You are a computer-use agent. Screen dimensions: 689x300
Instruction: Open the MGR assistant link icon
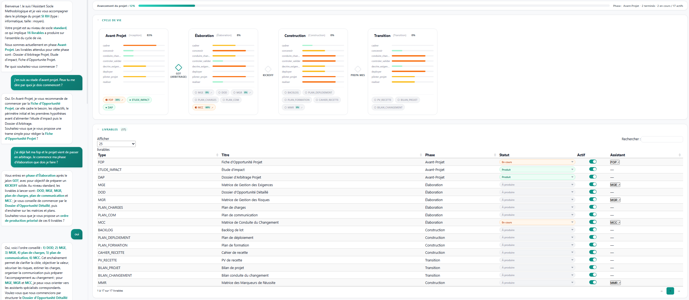pos(615,200)
